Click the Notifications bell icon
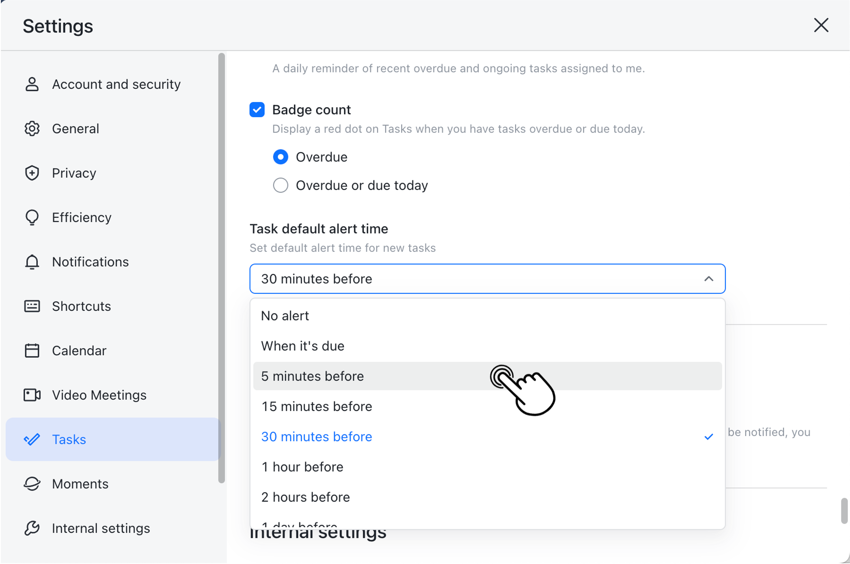850x564 pixels. 32,262
